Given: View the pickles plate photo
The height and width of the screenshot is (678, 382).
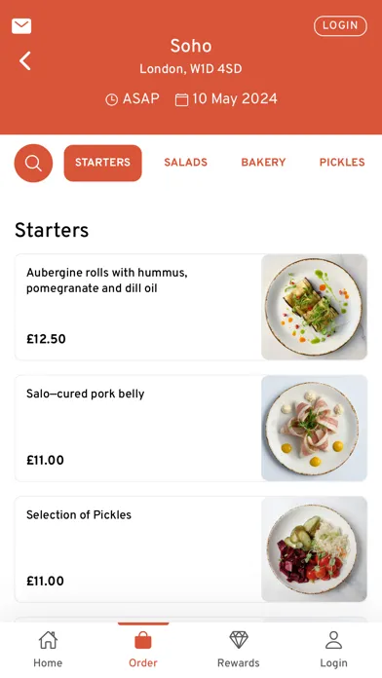Looking at the screenshot, I should coord(314,549).
